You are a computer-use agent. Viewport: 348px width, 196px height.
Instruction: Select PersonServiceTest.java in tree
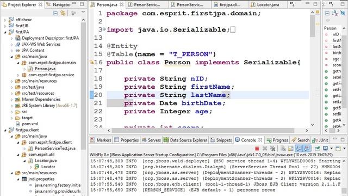[55, 148]
